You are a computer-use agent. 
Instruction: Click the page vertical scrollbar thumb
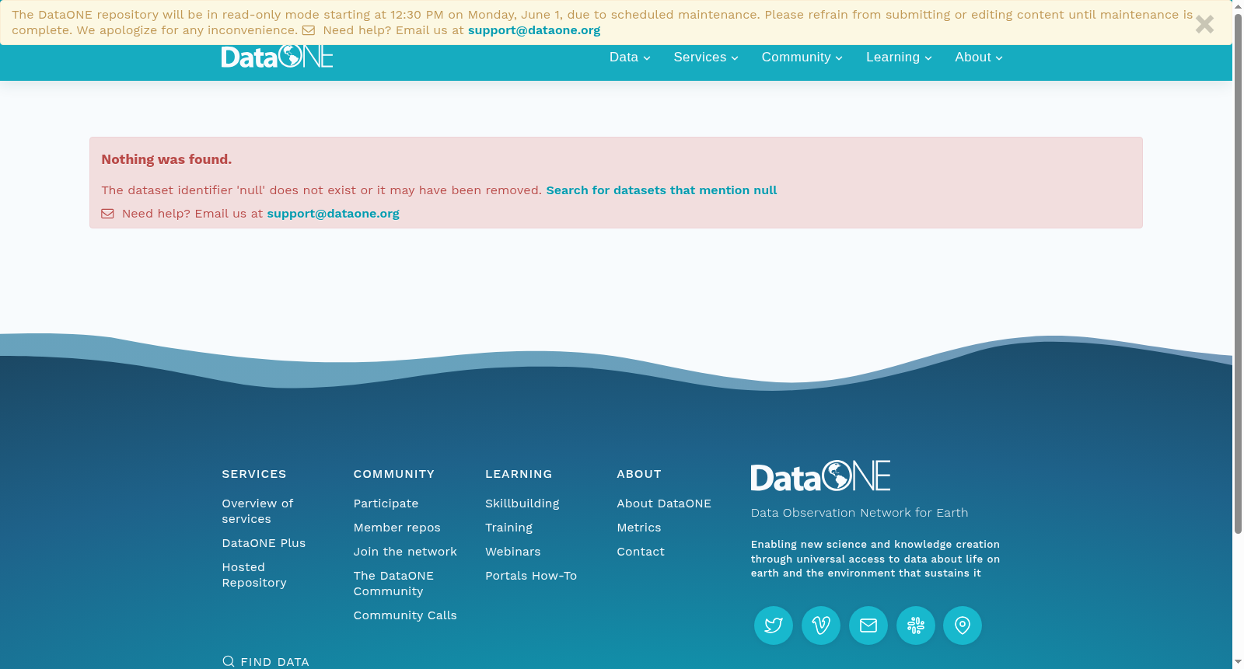pos(1238,272)
